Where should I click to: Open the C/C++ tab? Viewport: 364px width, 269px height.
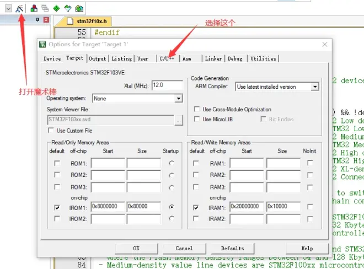click(167, 59)
